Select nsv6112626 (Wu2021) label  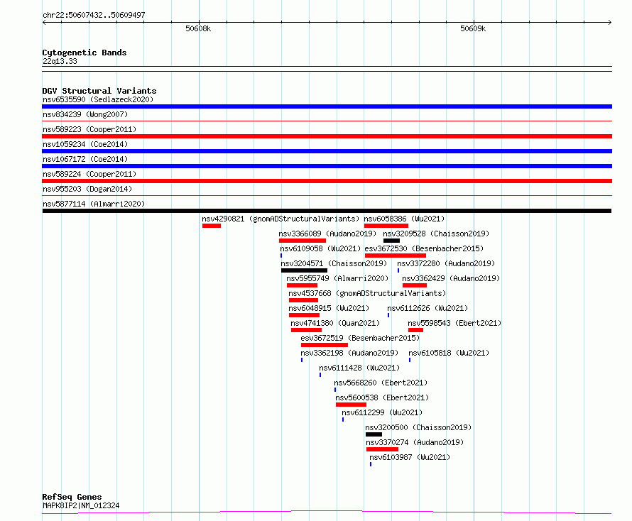427,308
